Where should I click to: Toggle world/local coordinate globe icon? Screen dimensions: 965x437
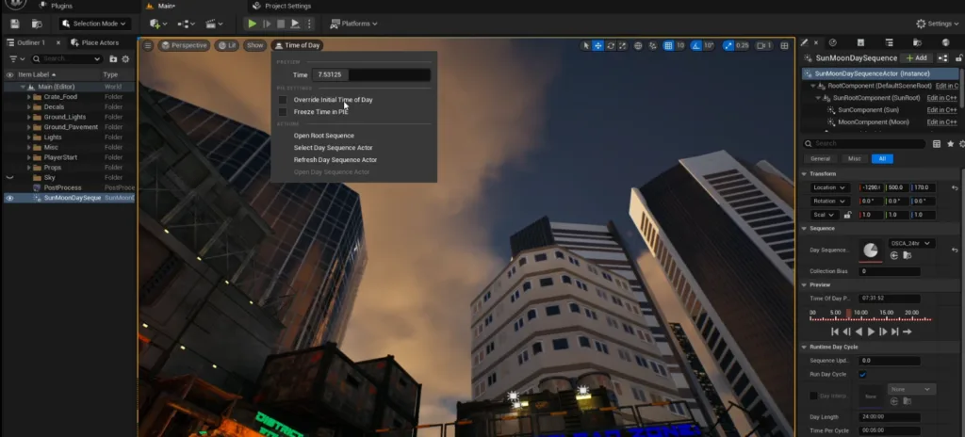(638, 45)
